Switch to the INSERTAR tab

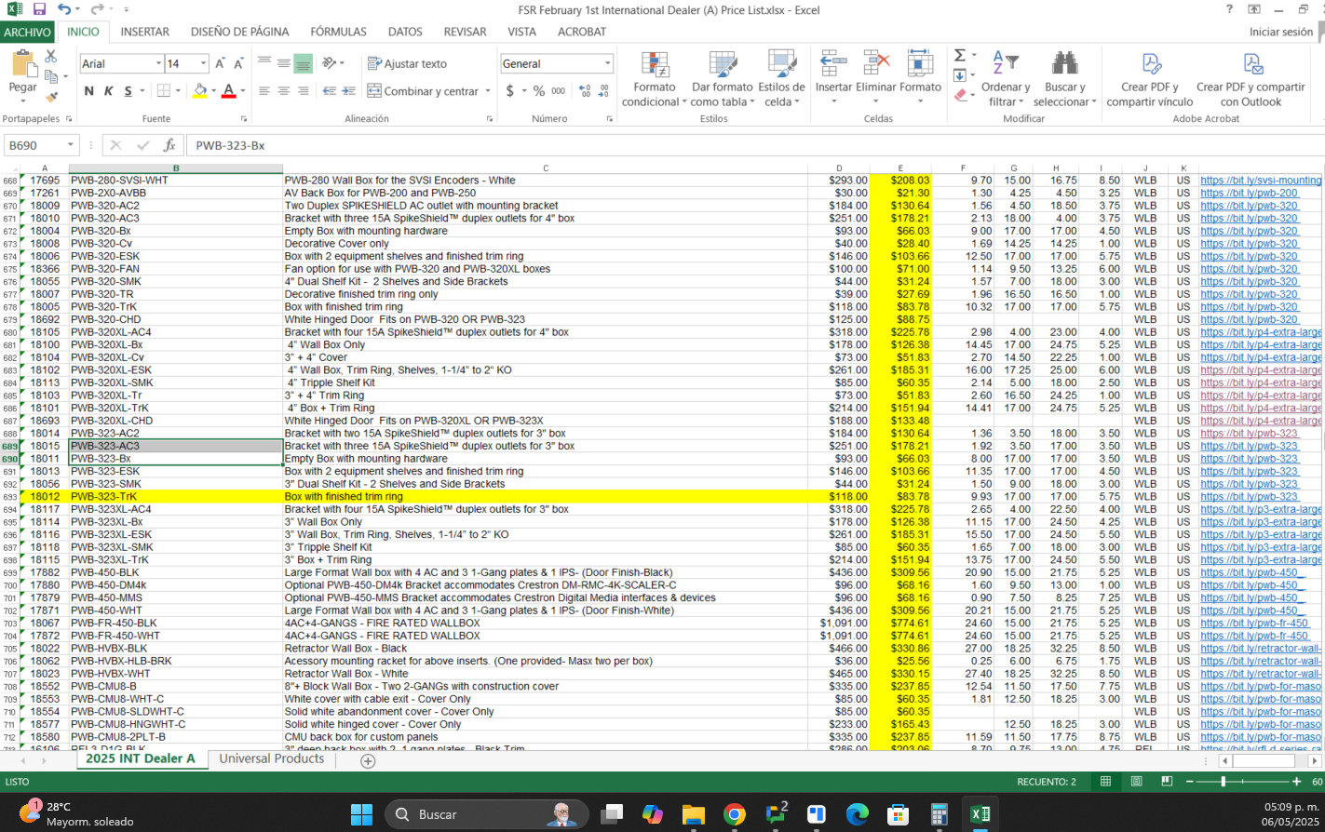145,32
